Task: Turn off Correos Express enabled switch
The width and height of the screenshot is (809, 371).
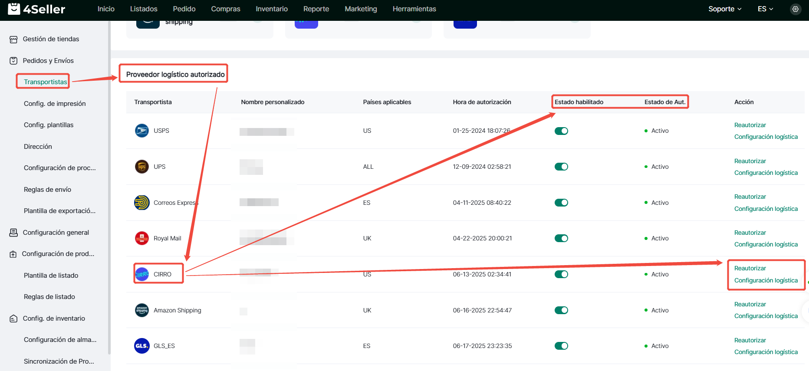Action: [x=561, y=203]
